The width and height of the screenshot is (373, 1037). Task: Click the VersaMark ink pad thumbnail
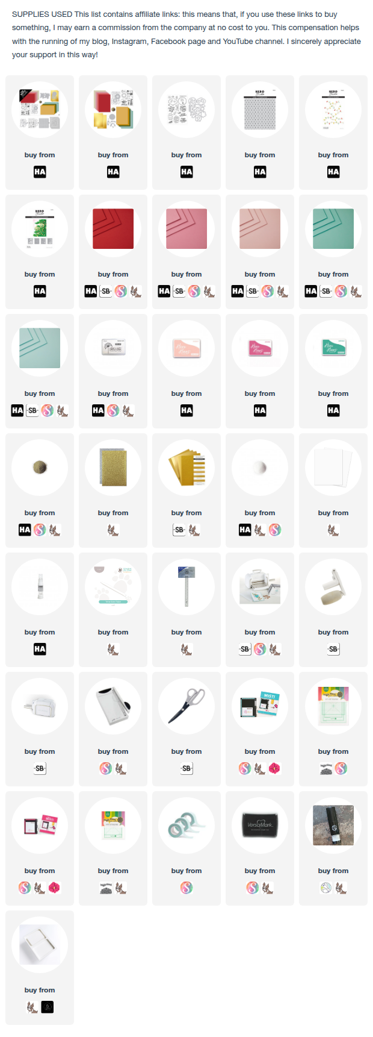(260, 826)
